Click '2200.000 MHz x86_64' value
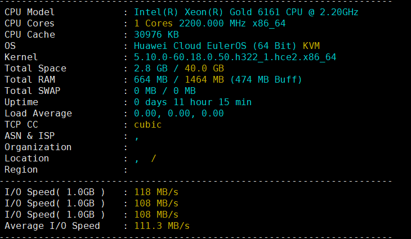Viewport: 411px width, 239px height. click(232, 24)
